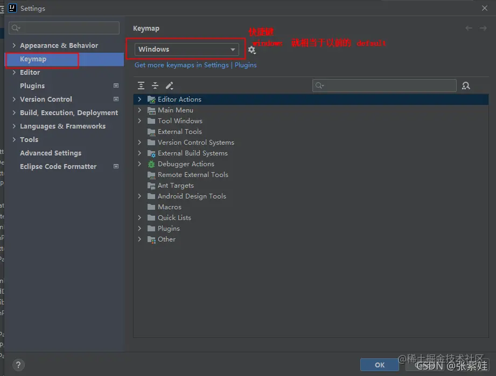The width and height of the screenshot is (496, 376).
Task: Click the External Tools folder icon
Action: 151,132
